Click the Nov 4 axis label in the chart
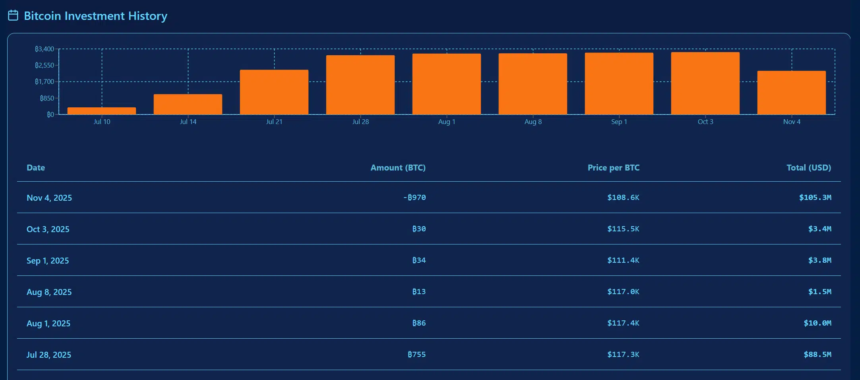Viewport: 860px width, 380px height. click(792, 122)
